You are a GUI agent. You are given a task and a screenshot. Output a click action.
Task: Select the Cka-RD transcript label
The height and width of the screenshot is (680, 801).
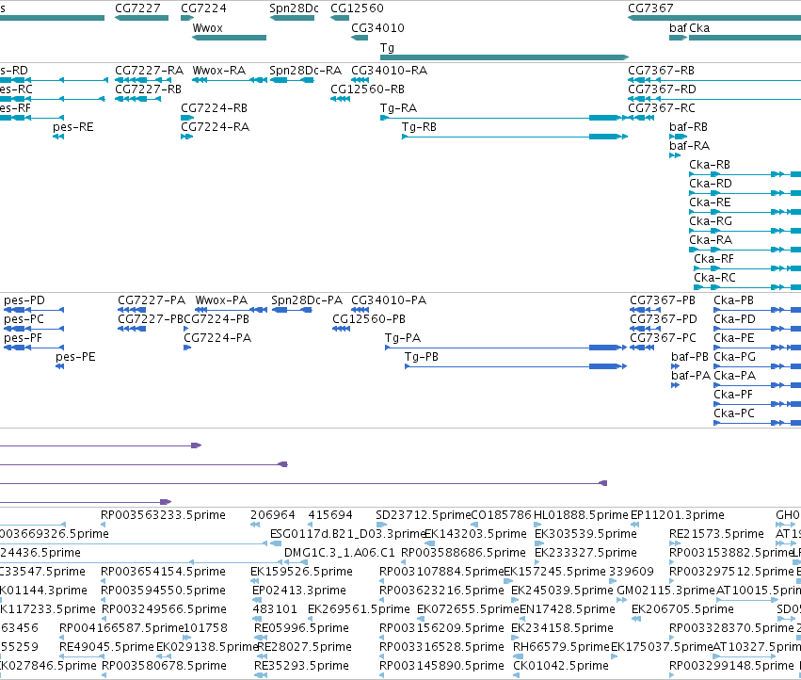[710, 184]
